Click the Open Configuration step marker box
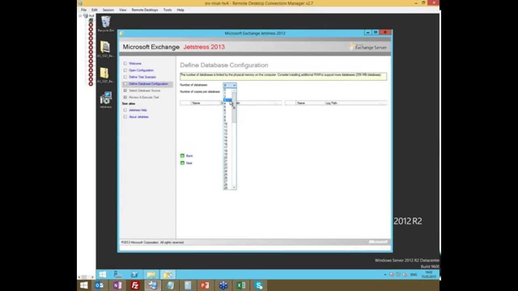Screen dimensions: 518x291 tap(125, 70)
